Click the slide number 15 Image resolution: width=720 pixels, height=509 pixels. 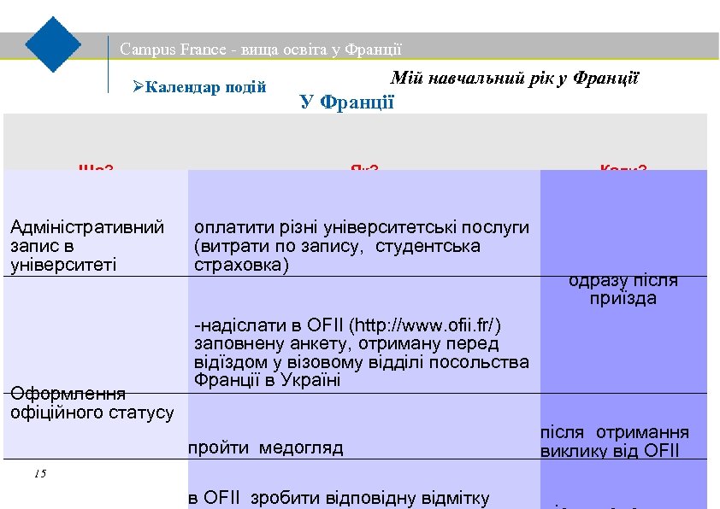(38, 472)
